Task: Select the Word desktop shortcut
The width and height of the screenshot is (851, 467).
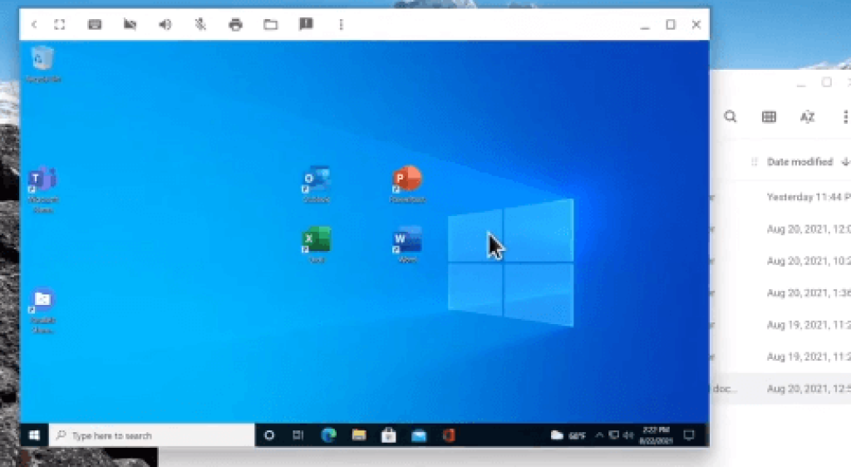Action: (407, 244)
